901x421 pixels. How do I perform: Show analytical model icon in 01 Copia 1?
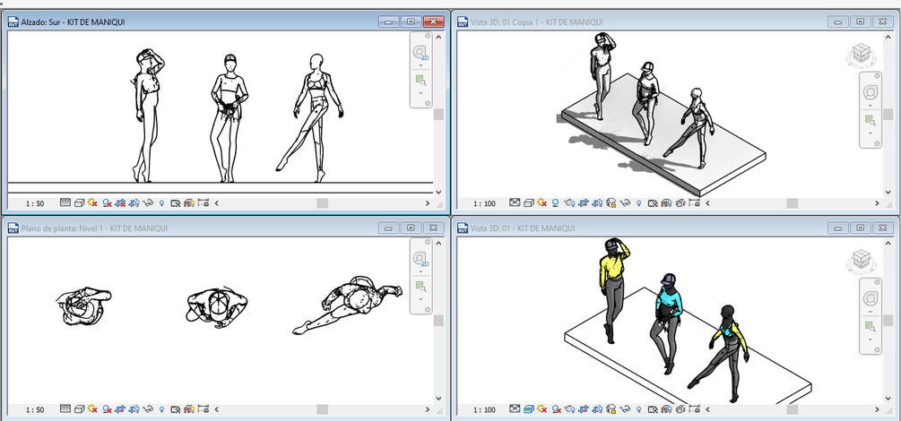(x=666, y=202)
